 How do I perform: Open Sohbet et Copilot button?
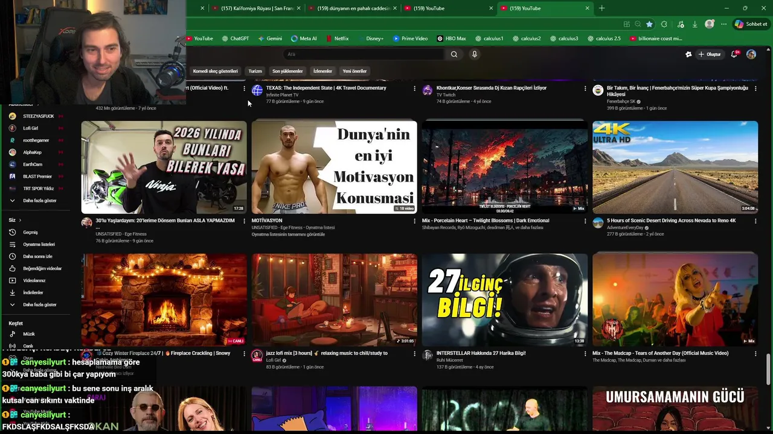(751, 24)
